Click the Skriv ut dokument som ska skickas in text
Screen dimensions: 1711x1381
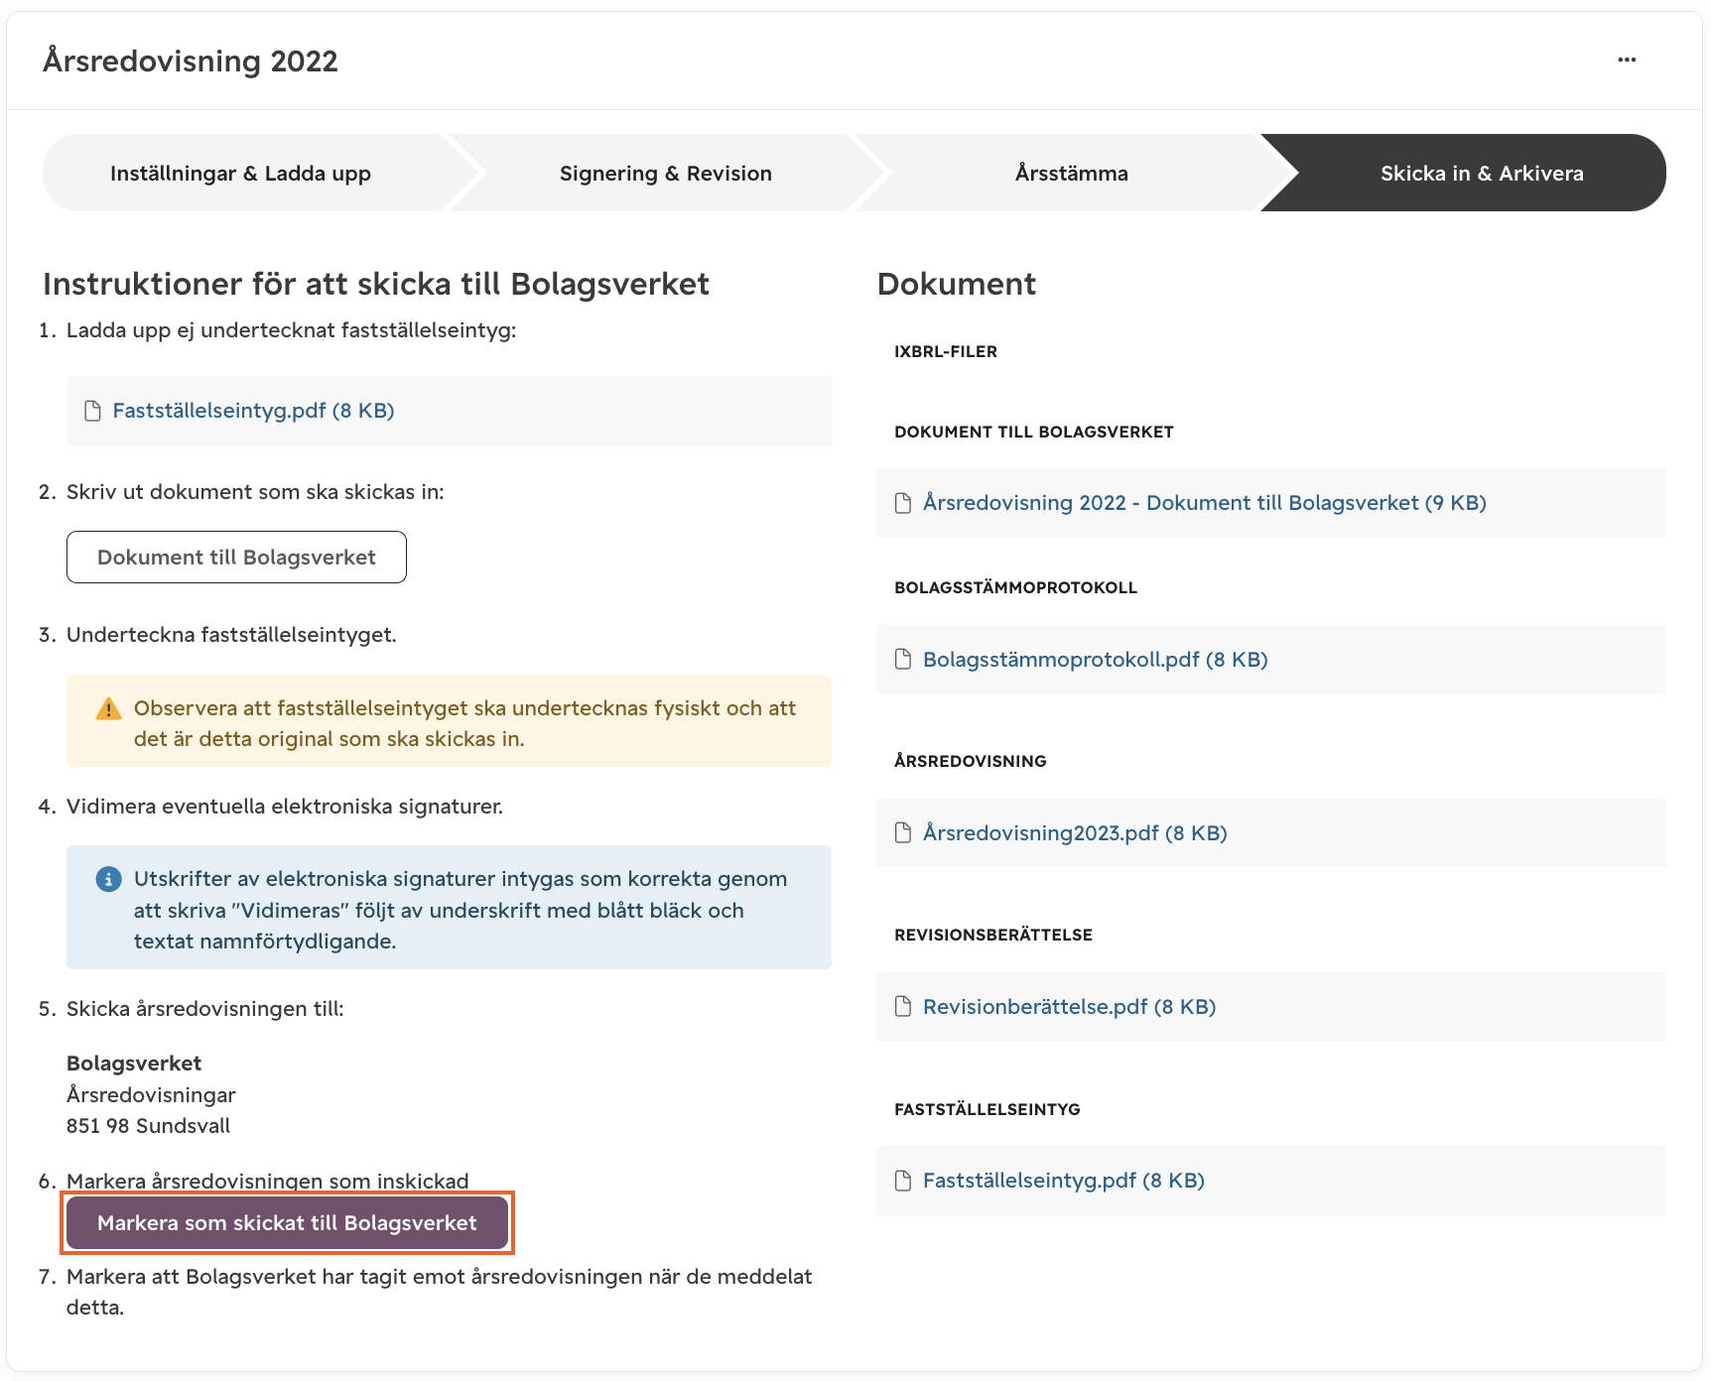pyautogui.click(x=255, y=492)
